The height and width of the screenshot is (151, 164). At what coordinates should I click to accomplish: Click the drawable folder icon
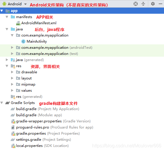pos(18,72)
